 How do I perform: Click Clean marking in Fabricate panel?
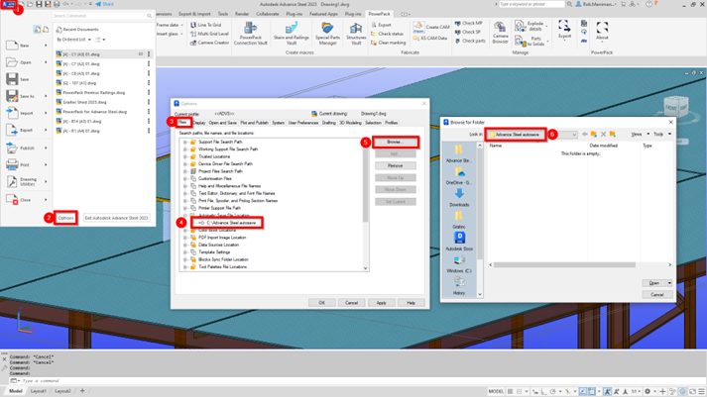[389, 43]
